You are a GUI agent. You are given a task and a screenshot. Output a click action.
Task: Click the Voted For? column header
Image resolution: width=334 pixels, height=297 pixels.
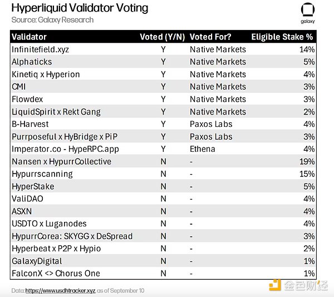(210, 37)
